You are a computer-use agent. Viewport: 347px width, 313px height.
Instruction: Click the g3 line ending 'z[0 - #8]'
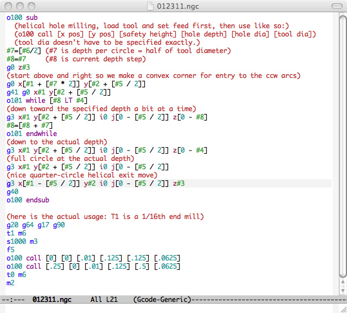[x=107, y=117]
